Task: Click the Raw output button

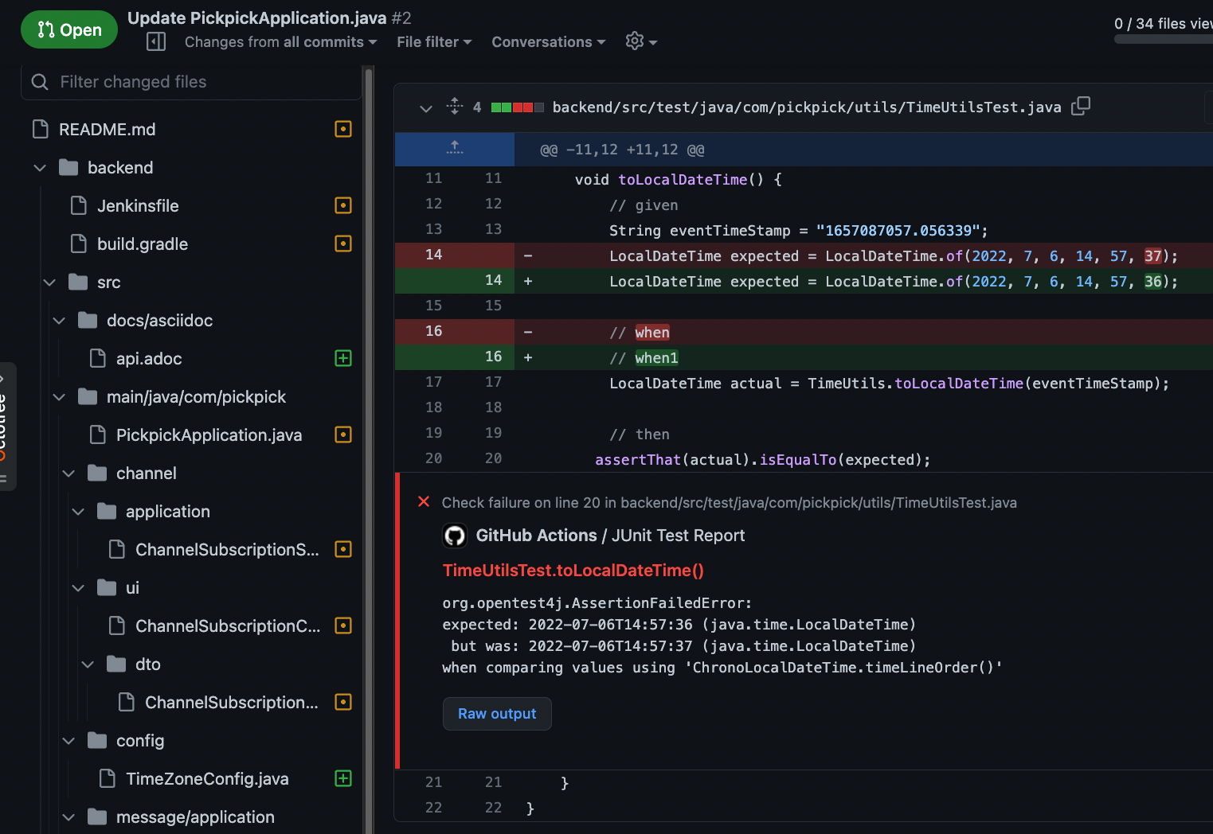Action: 497,714
